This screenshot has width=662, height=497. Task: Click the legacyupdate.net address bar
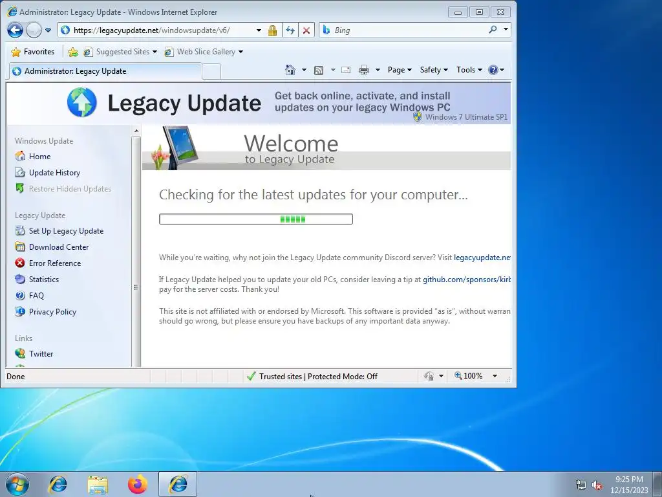pyautogui.click(x=156, y=30)
